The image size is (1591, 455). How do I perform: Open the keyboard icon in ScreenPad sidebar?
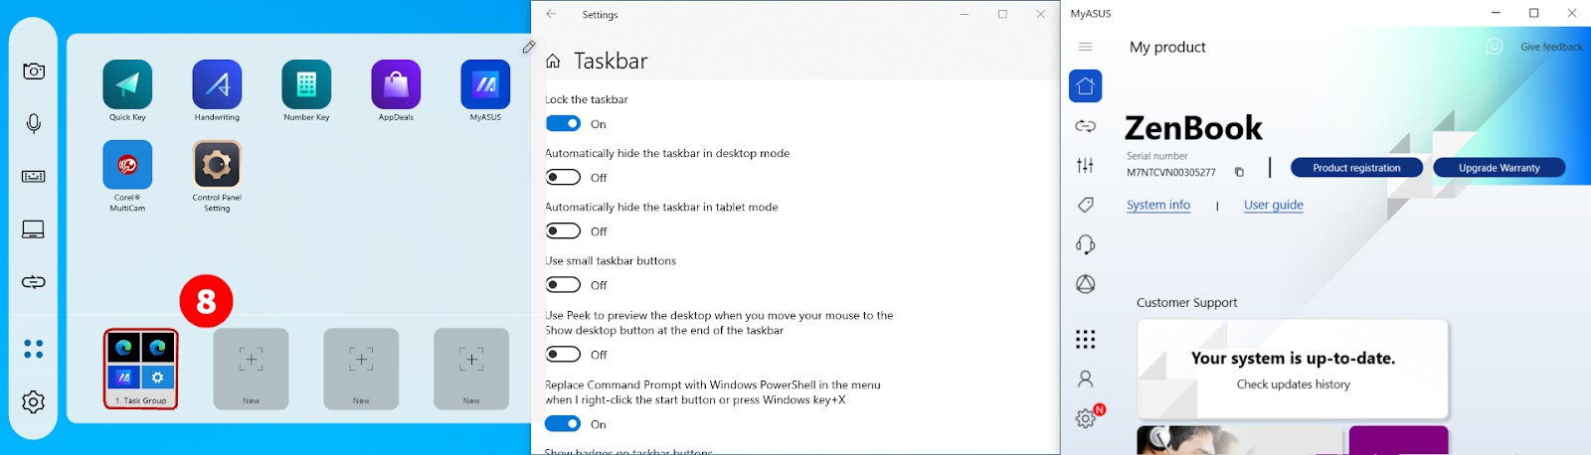pos(34,176)
